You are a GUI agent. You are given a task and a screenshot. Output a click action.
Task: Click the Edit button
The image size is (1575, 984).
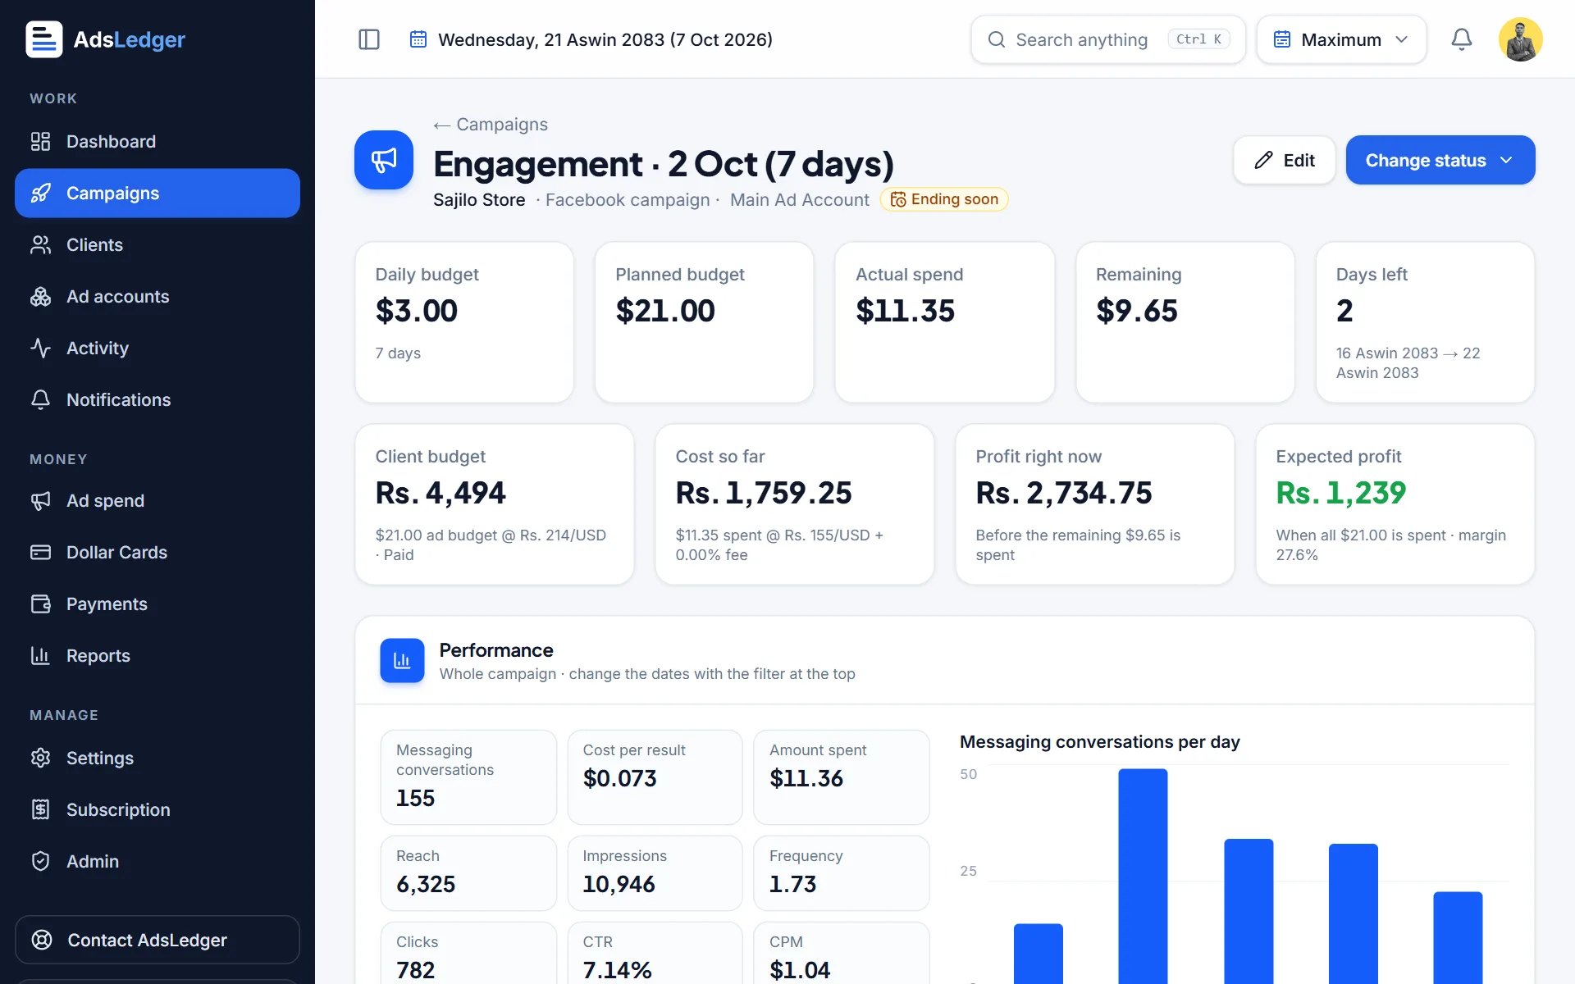click(x=1285, y=160)
